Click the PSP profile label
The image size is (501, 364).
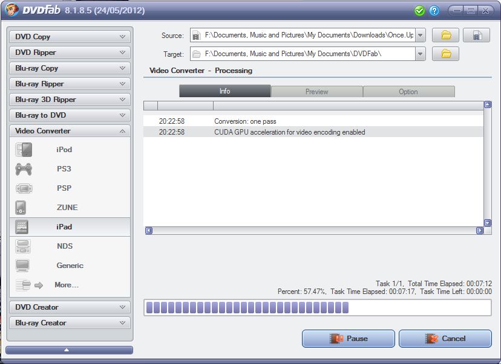64,188
